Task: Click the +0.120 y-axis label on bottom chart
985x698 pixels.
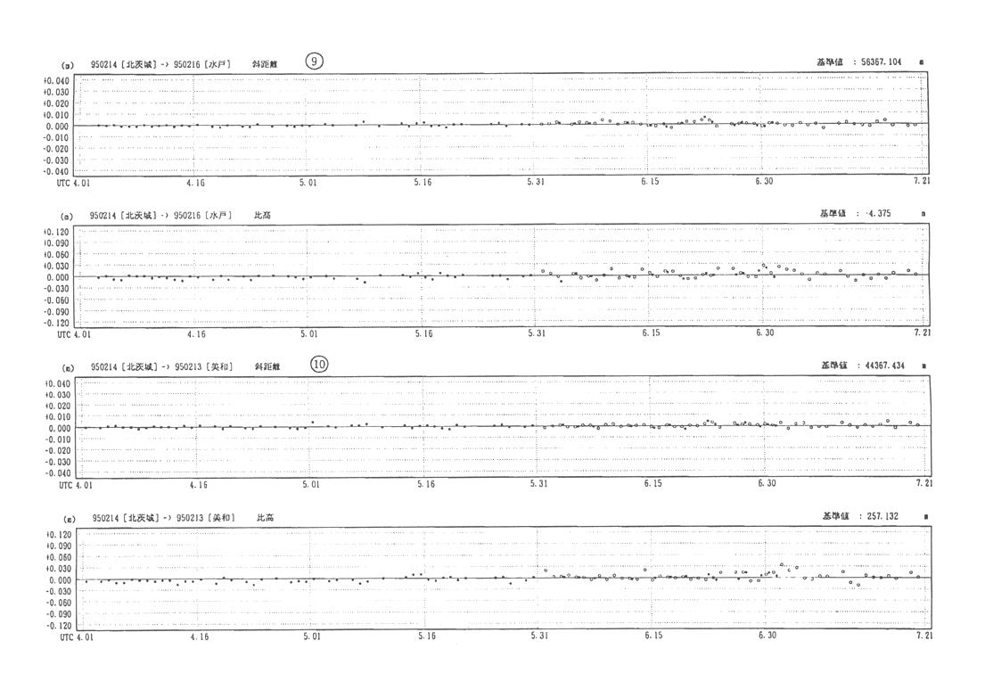Action: [55, 534]
